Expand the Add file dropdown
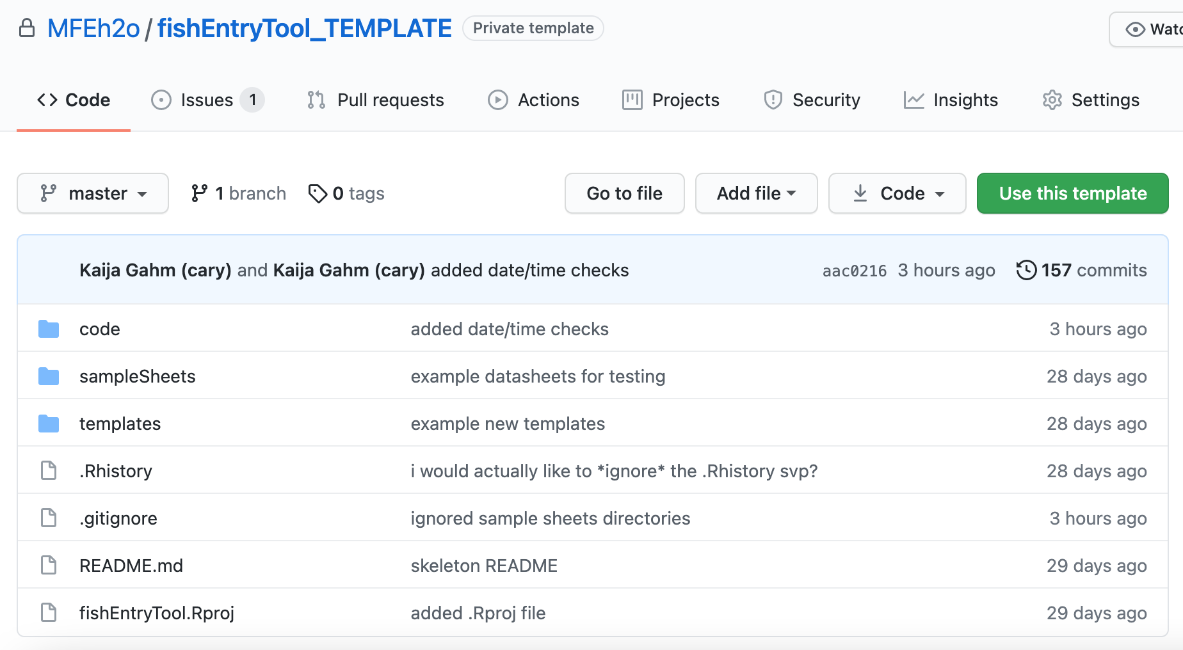This screenshot has width=1183, height=650. click(756, 193)
